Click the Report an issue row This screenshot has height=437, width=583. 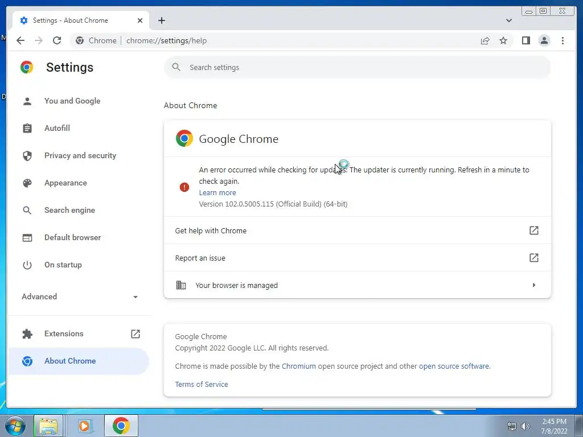pyautogui.click(x=357, y=258)
